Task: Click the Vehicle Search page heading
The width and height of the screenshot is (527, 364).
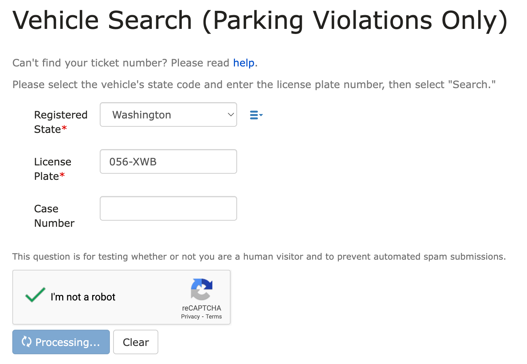Action: coord(260,20)
